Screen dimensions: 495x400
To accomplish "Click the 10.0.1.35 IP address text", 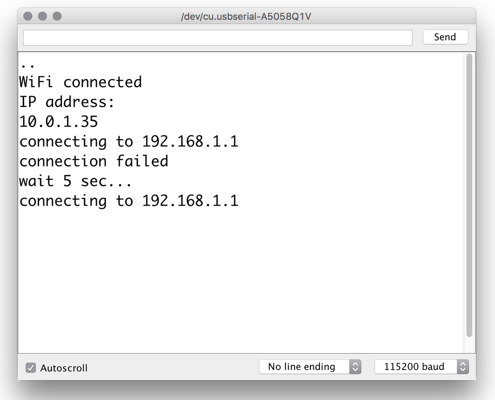I will 58,121.
